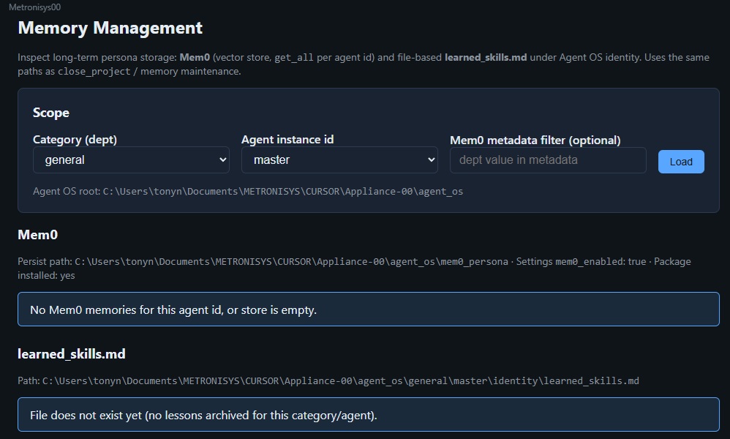The width and height of the screenshot is (730, 439).
Task: Open the Agent instance id dropdown set to master
Action: tap(339, 160)
